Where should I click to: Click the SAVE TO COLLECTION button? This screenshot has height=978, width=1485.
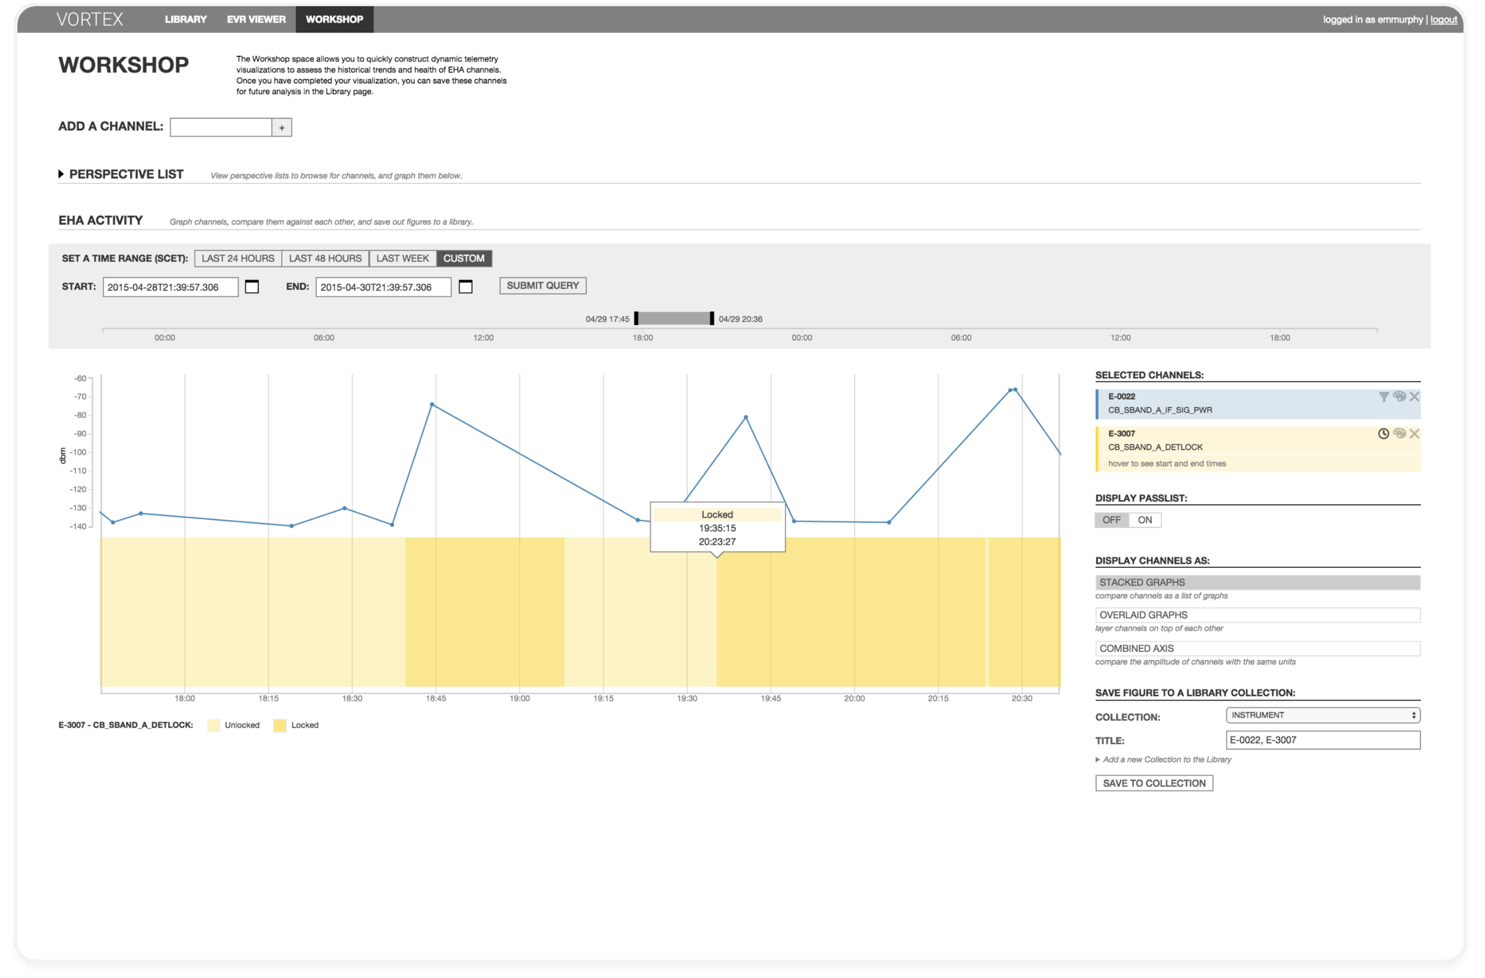(1154, 783)
